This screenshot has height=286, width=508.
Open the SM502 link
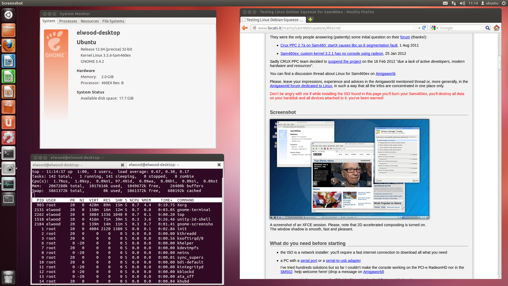[x=286, y=272]
